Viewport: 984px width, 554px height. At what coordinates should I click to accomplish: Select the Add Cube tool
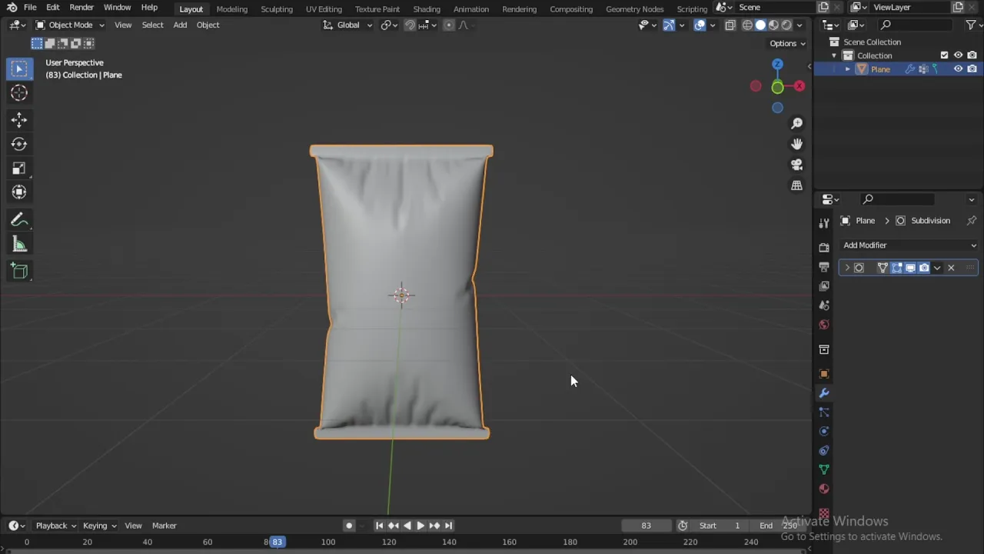[x=19, y=271]
